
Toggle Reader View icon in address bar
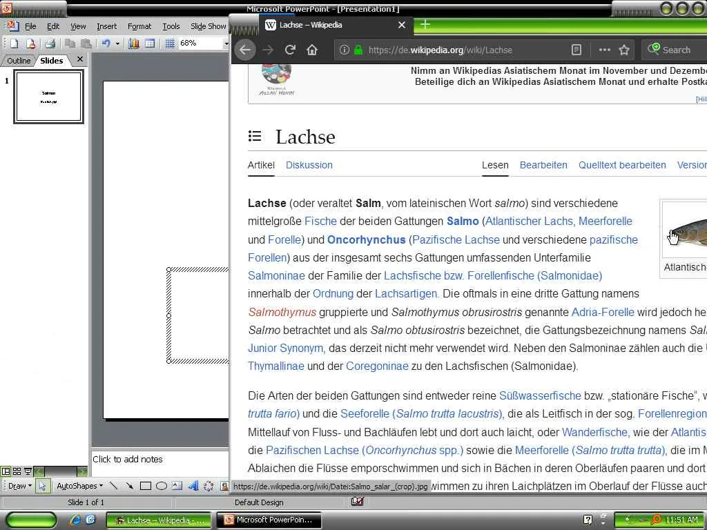point(577,50)
